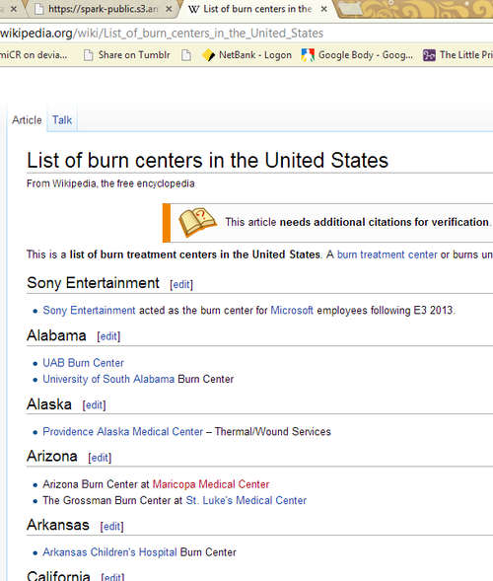Click the Sony Entertainment section heading
Image resolution: width=493 pixels, height=581 pixels.
pyautogui.click(x=93, y=283)
